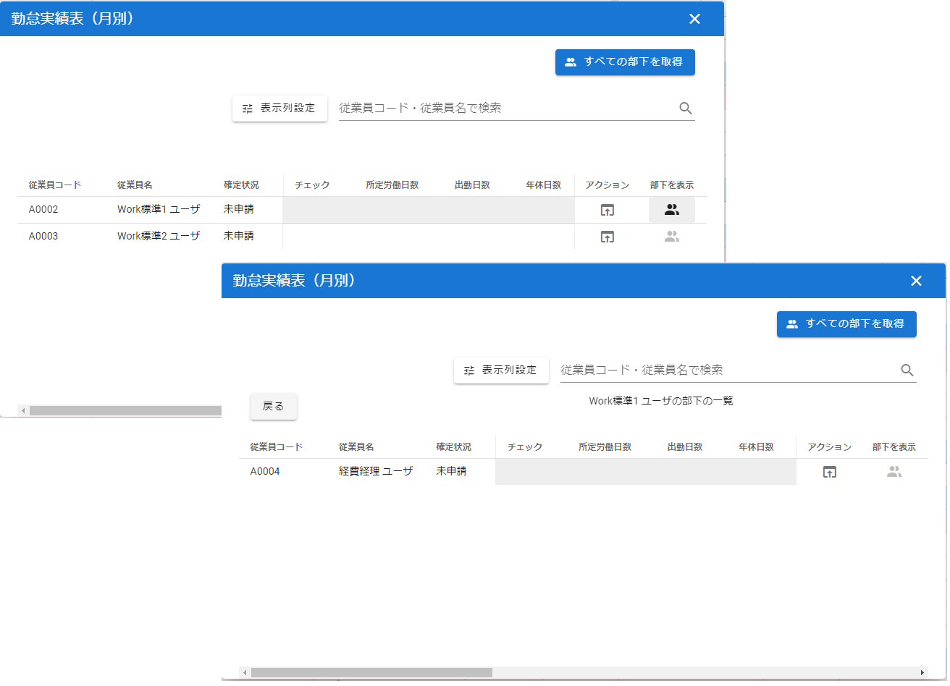950x686 pixels.
Task: Close the back 勤怠実績表 window
Action: (x=694, y=19)
